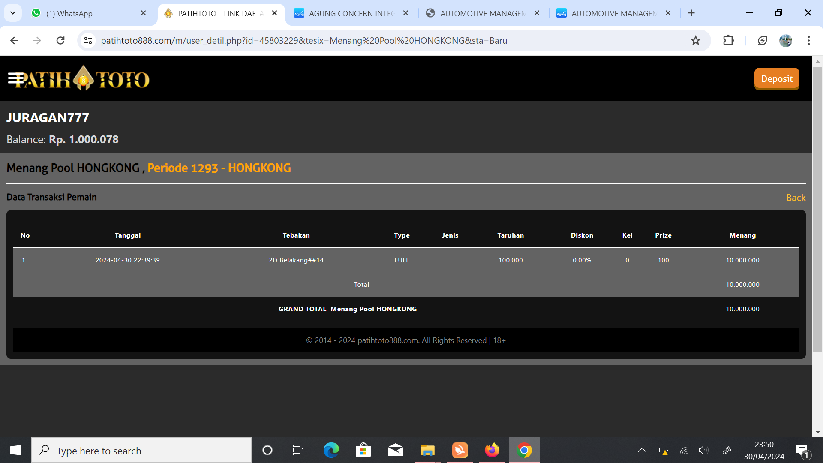Open the PATIHTOTO hamburger menu icon
The image size is (823, 463).
[16, 79]
